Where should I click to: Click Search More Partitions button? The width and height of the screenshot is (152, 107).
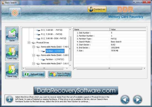60,74
